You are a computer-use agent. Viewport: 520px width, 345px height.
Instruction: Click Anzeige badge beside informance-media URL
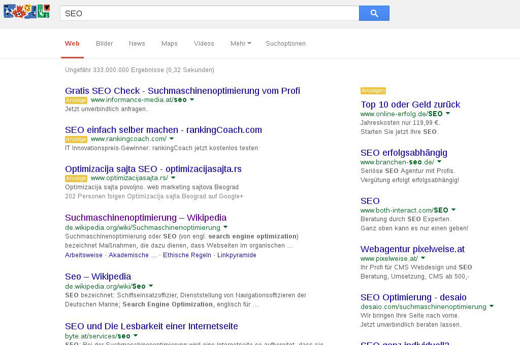click(x=76, y=100)
